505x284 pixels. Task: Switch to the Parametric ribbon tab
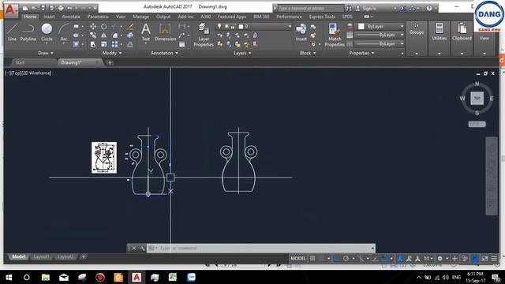[x=98, y=17]
